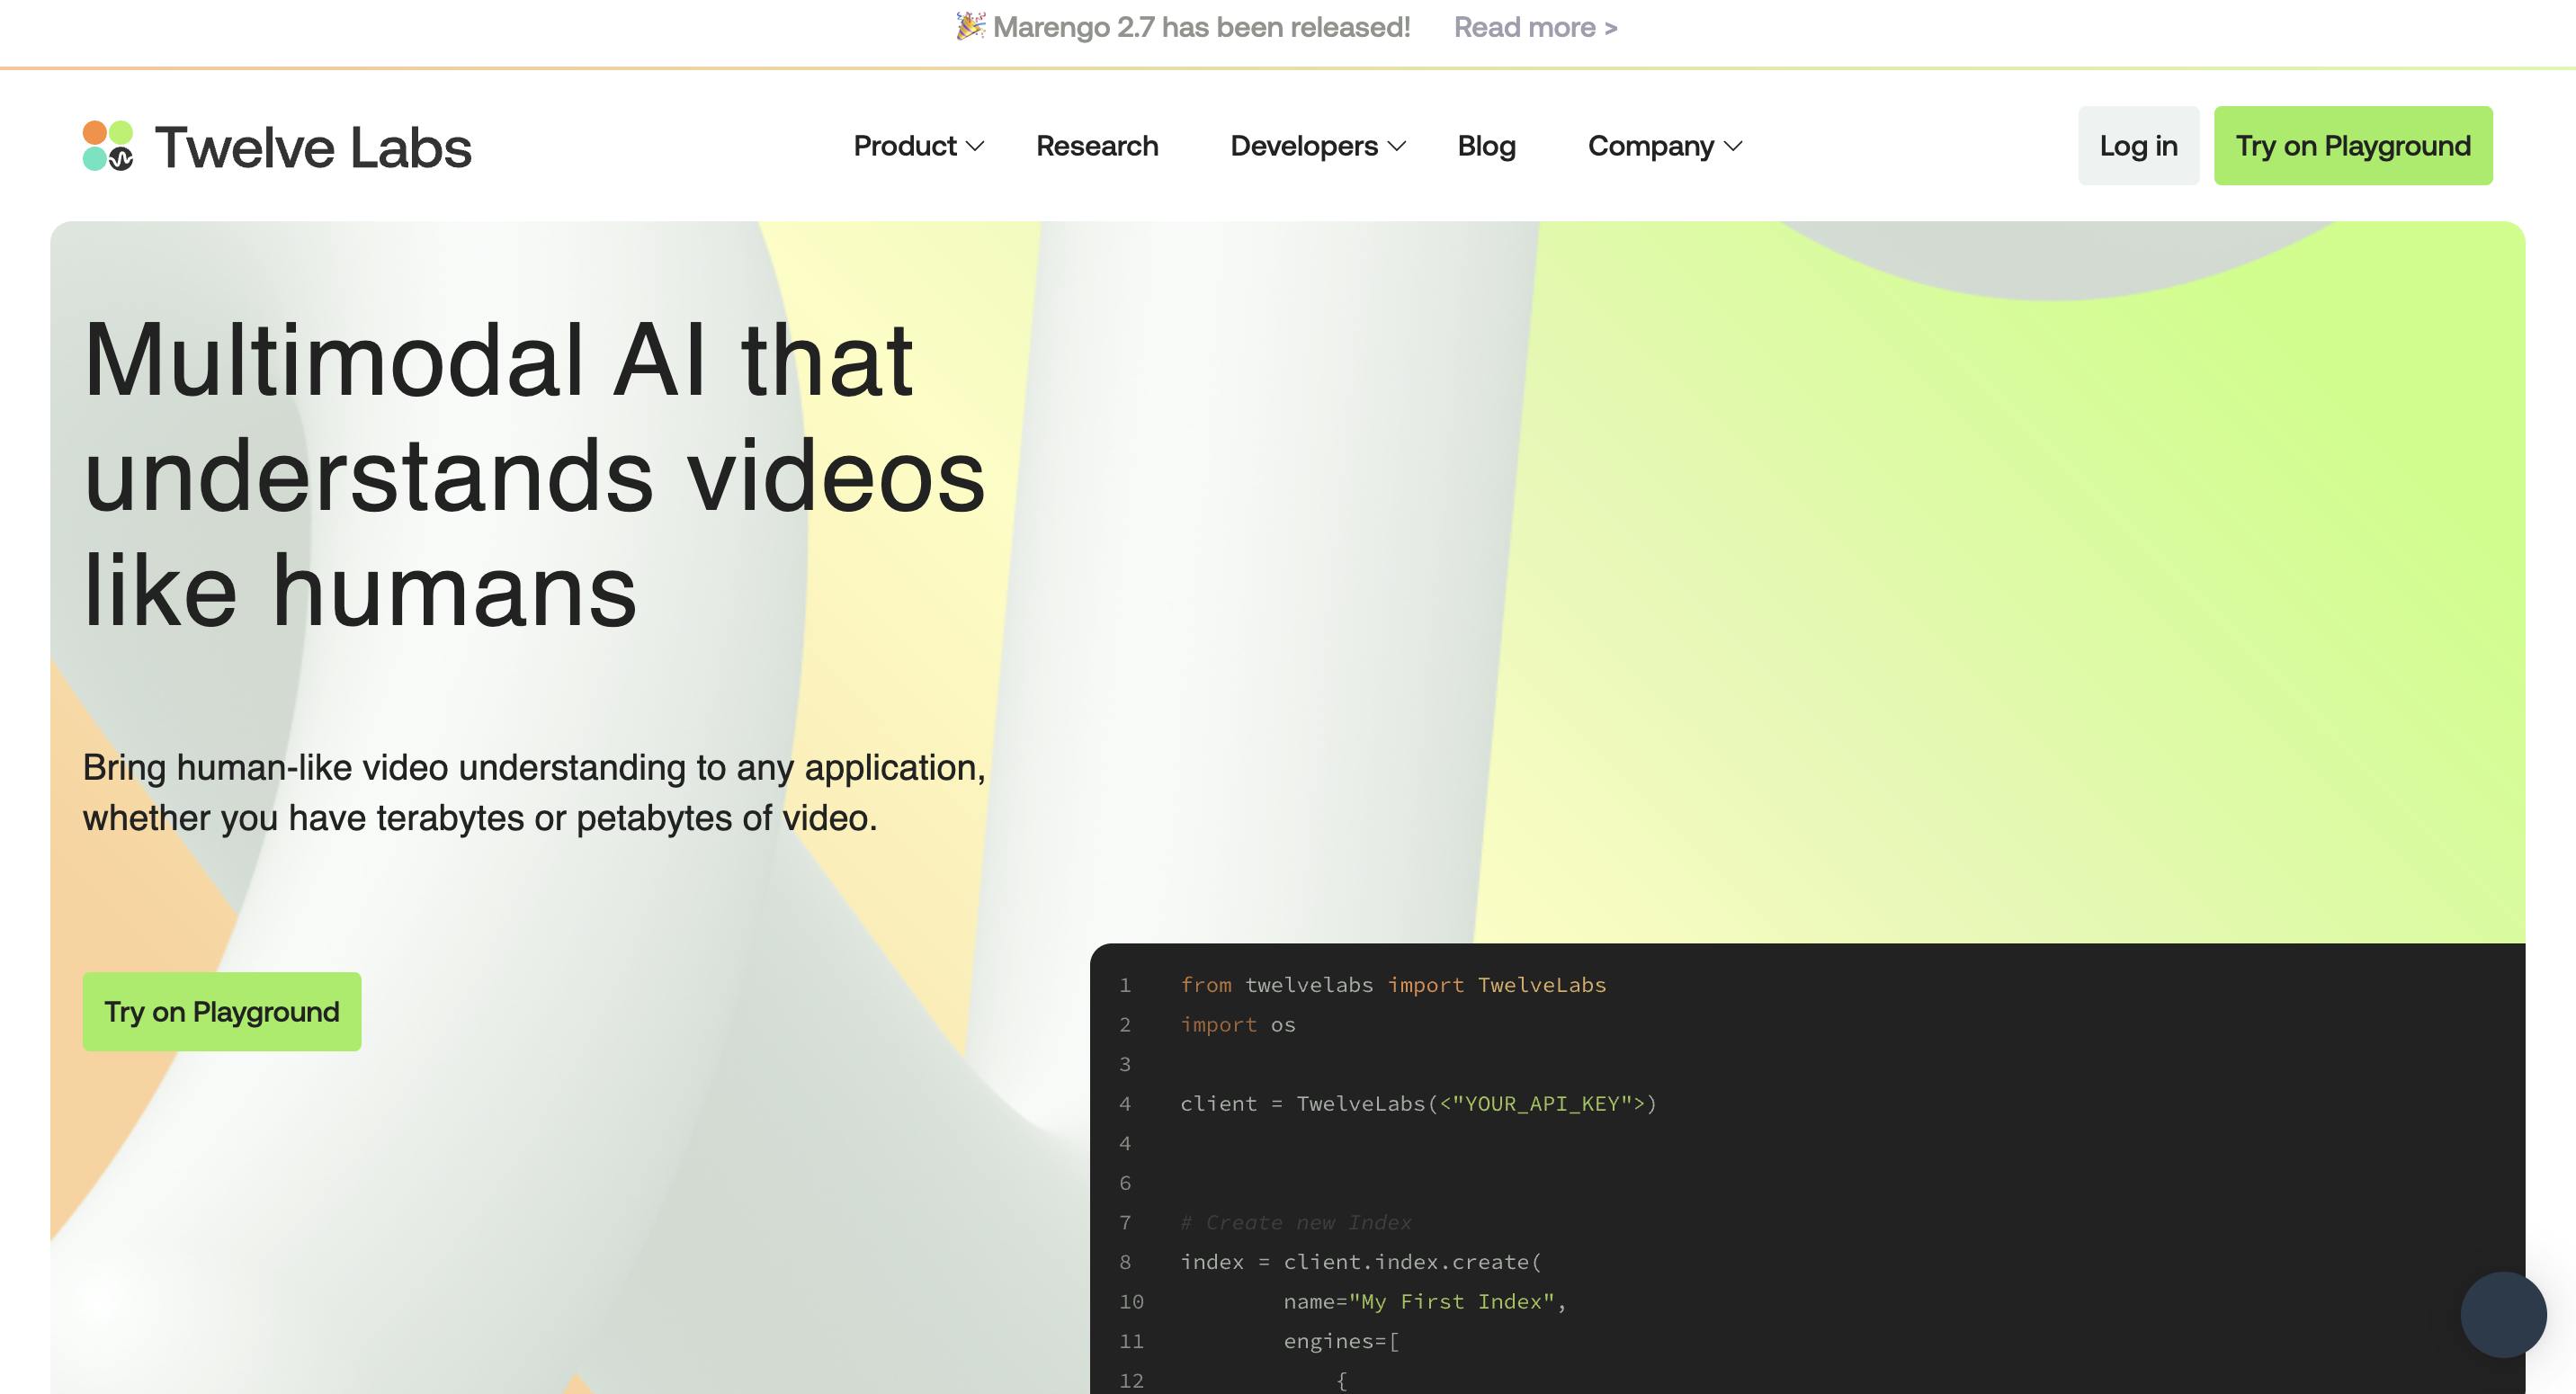Click the 'import os' code line
Screen dimensions: 2576x1394
click(x=1238, y=1025)
